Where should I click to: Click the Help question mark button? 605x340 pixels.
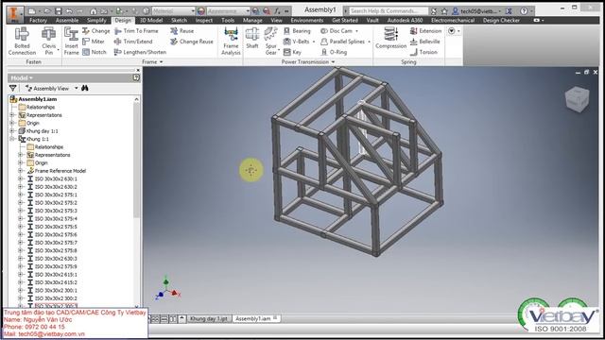click(524, 11)
